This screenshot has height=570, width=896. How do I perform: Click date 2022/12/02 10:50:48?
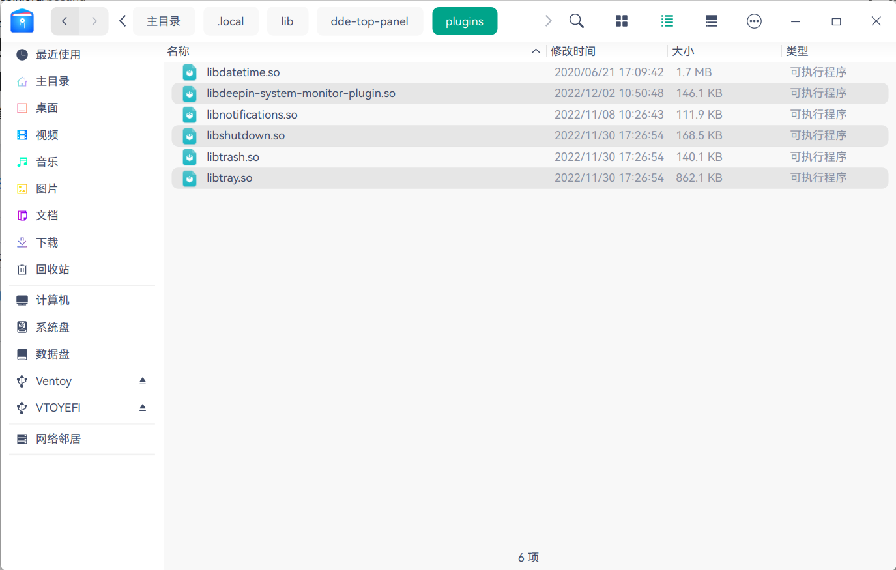(x=609, y=93)
